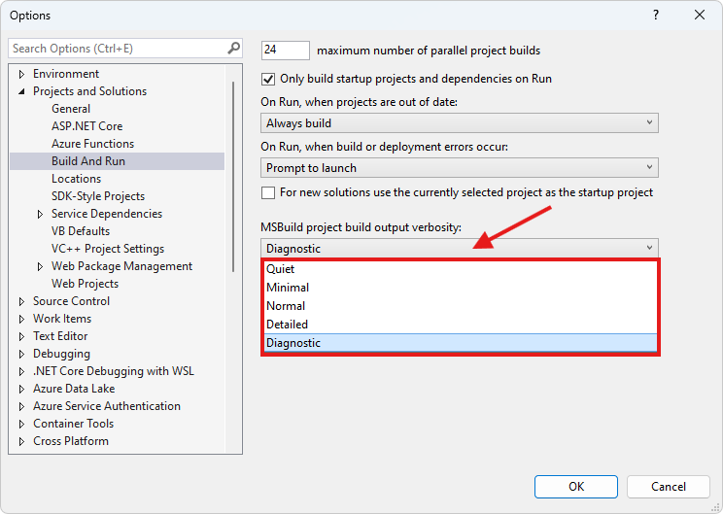Open the Prompt to launch dropdown
723x514 pixels.
(x=460, y=168)
